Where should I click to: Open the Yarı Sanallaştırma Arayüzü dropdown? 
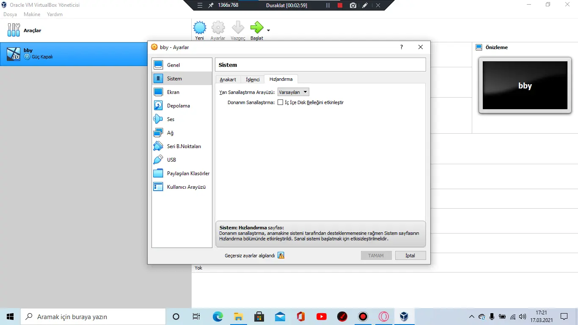pyautogui.click(x=293, y=92)
